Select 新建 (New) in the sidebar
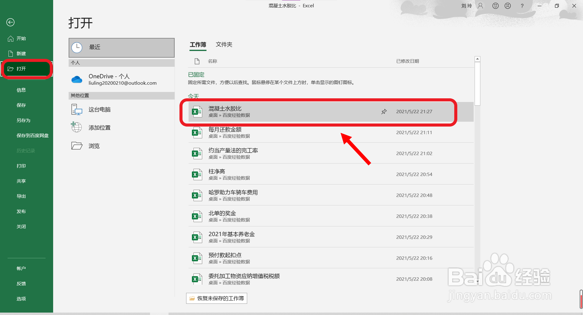Viewport: 583px width, 315px height. (x=21, y=53)
